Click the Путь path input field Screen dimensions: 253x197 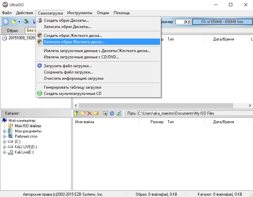[x=195, y=113]
